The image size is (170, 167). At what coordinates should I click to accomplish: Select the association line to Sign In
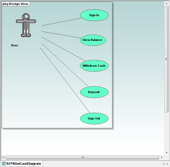point(61,22)
